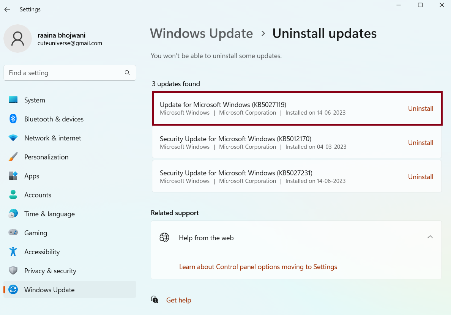
Task: Click the back arrow in title bar
Action: [x=7, y=9]
